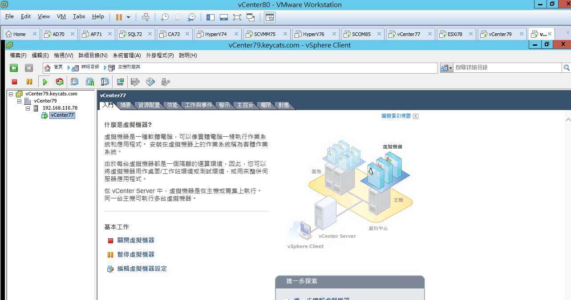The width and height of the screenshot is (571, 300).
Task: Close the vCenter77 Workstation tab
Action: (430, 34)
